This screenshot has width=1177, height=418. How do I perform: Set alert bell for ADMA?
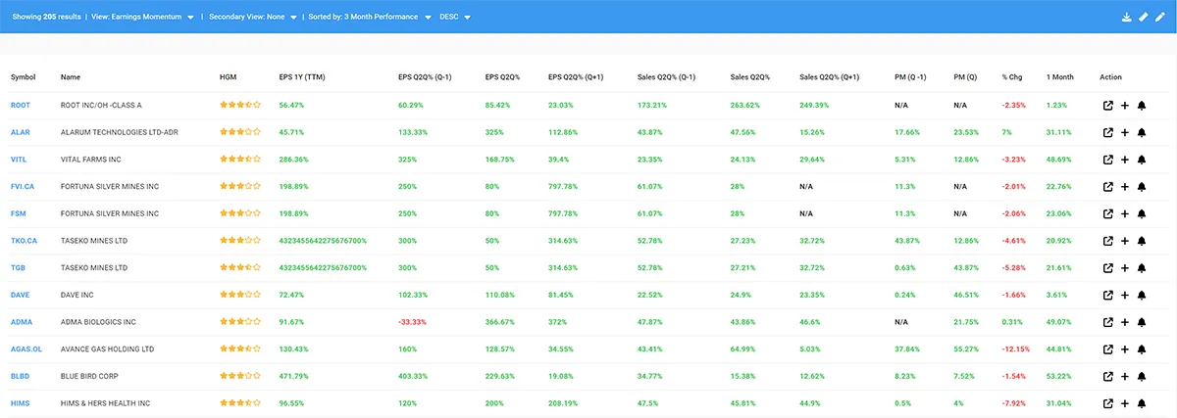(1142, 321)
